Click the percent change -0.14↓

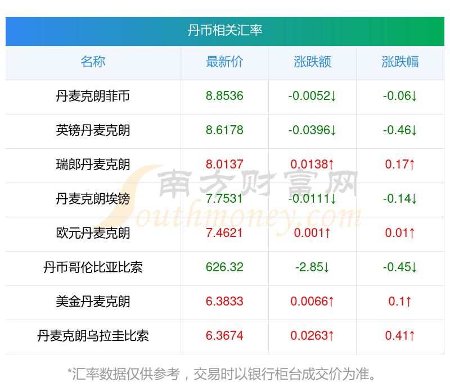point(400,199)
